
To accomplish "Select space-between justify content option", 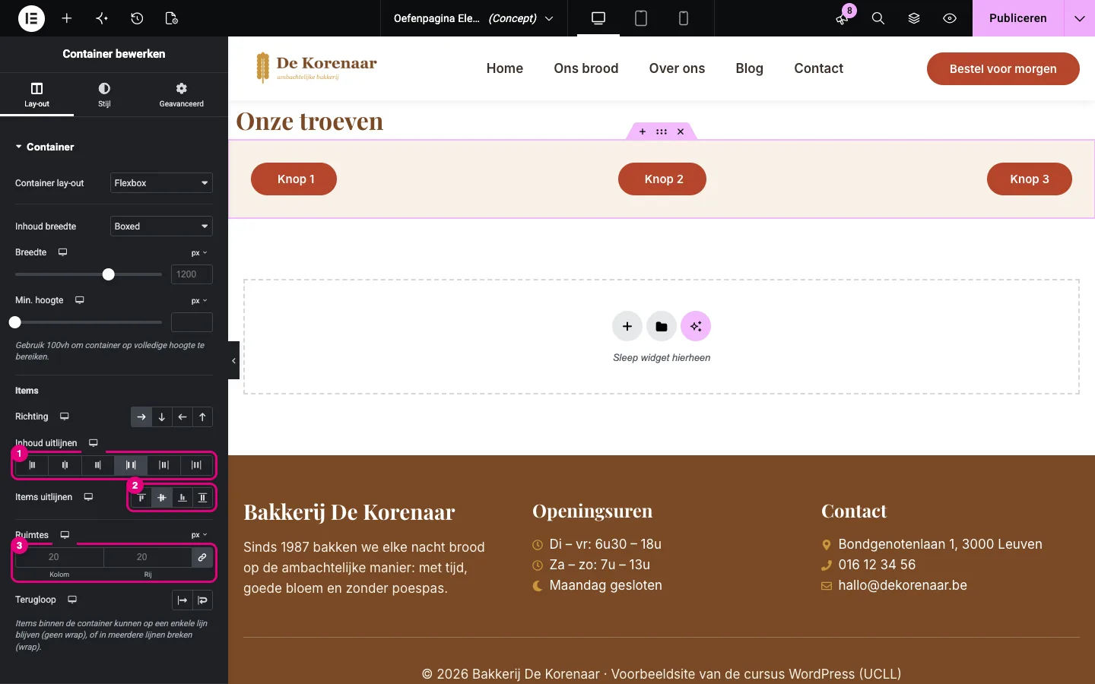I will 131,465.
